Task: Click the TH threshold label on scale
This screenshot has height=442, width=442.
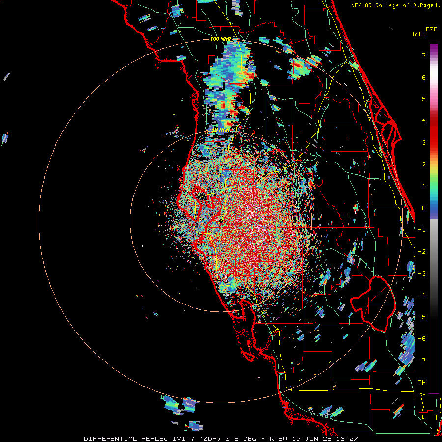Action: (x=422, y=383)
